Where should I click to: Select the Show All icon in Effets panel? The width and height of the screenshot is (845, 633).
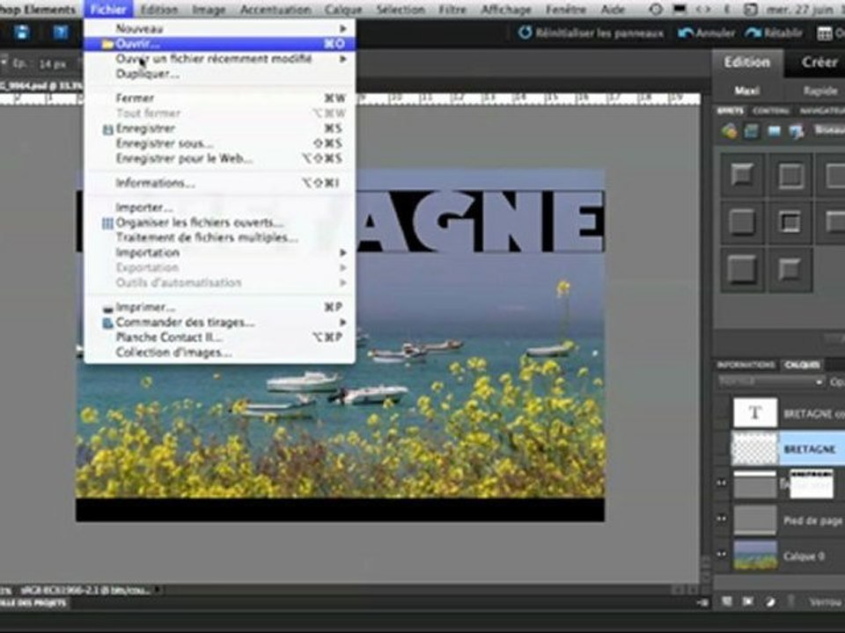pos(796,131)
